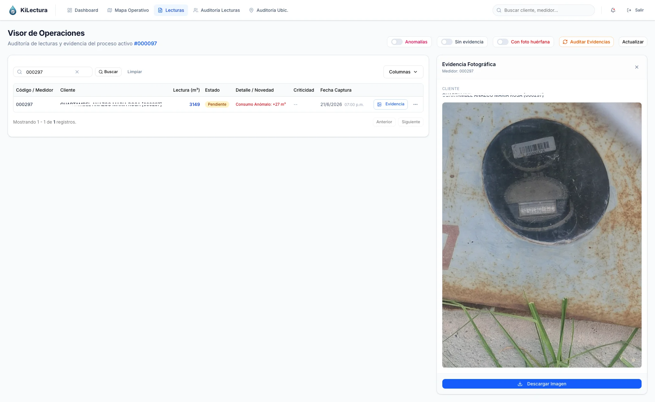Screen dimensions: 655x402
Task: Click the KiLectura water drop logo
Action: pyautogui.click(x=13, y=10)
